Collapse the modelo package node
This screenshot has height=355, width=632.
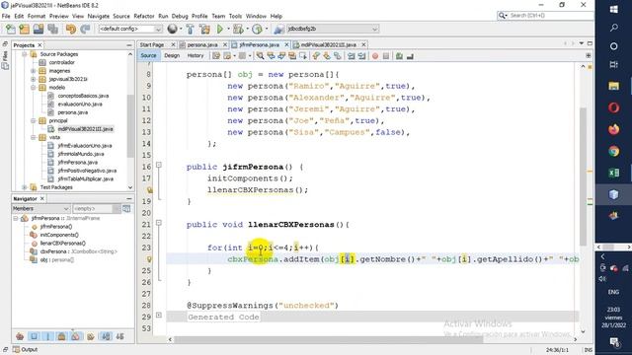(34, 88)
